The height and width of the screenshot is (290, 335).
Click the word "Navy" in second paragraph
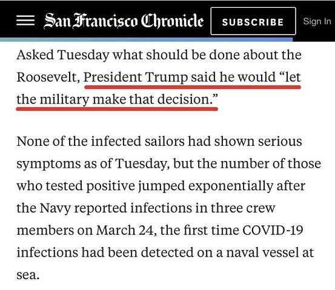[x=55, y=208]
